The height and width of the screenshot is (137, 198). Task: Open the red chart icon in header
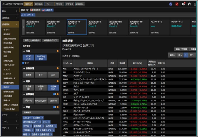pos(177,4)
